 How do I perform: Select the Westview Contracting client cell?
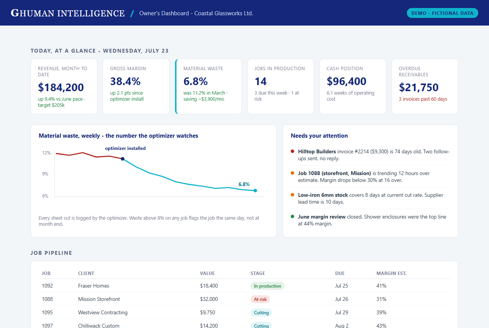[103, 312]
